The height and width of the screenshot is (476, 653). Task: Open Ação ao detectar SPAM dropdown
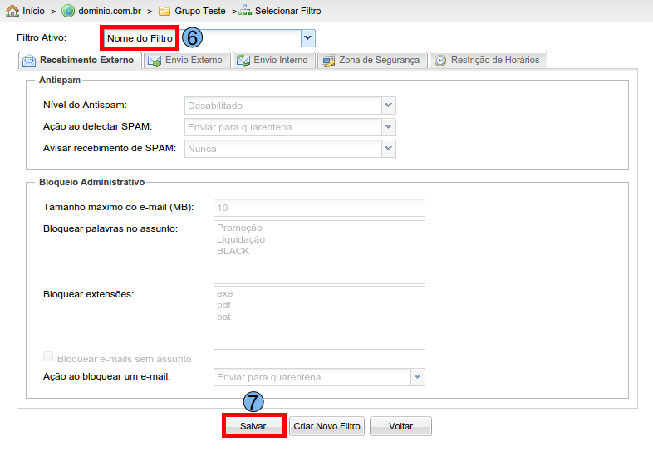(x=388, y=127)
